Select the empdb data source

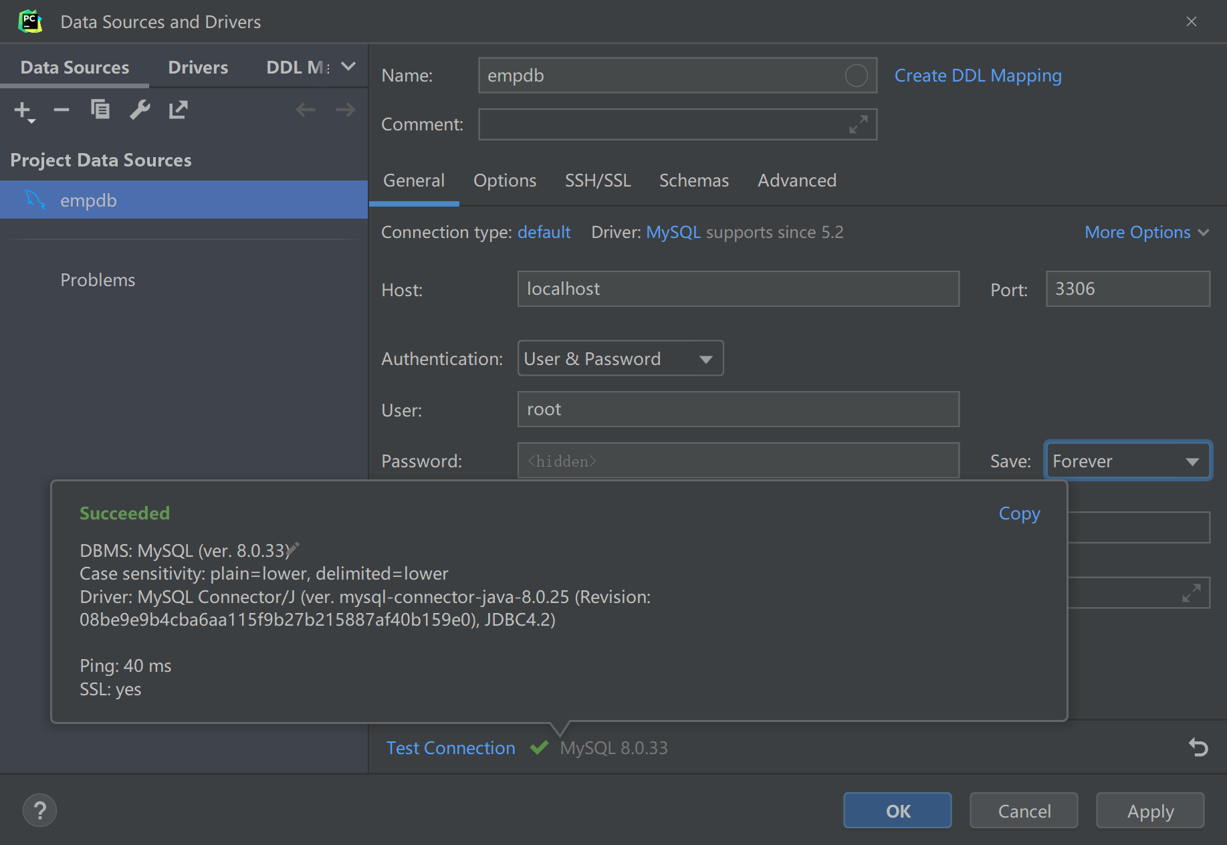(184, 200)
